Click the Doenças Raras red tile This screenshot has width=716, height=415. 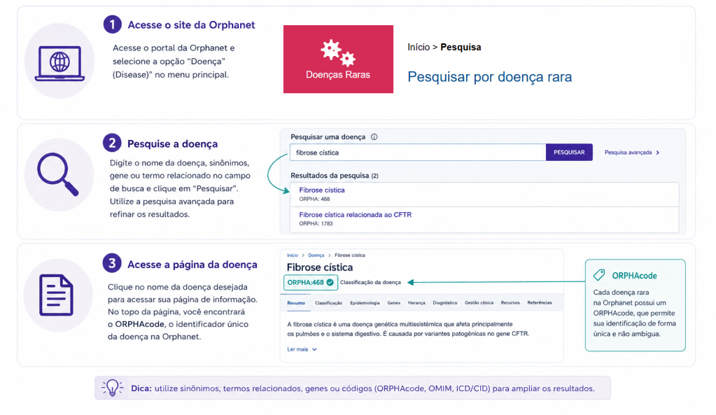(x=338, y=59)
